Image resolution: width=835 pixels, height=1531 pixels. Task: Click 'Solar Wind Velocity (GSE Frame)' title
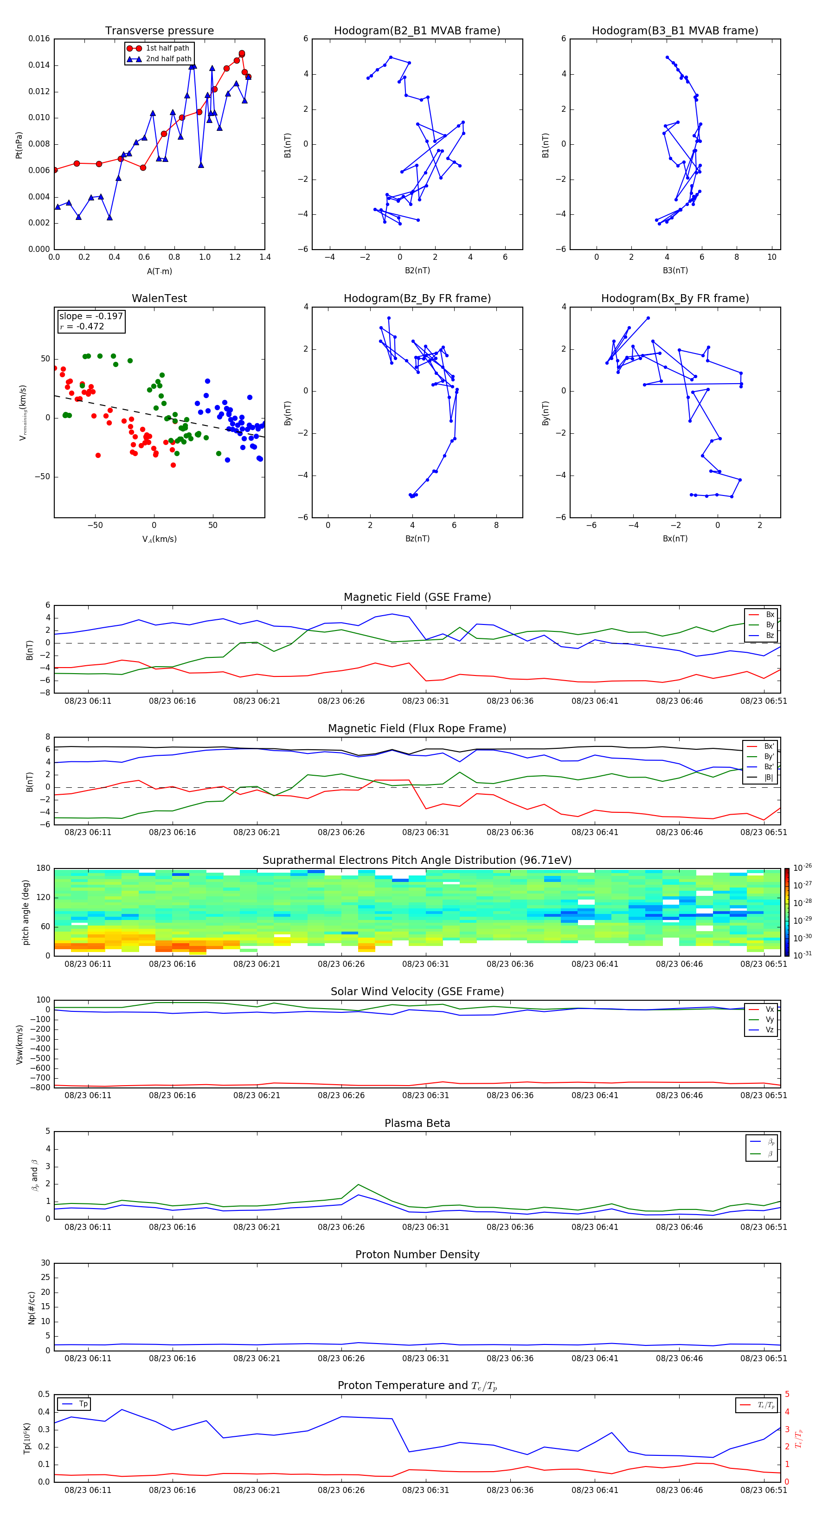(417, 991)
